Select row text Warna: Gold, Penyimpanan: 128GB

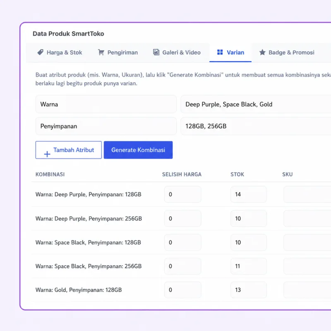(x=79, y=290)
